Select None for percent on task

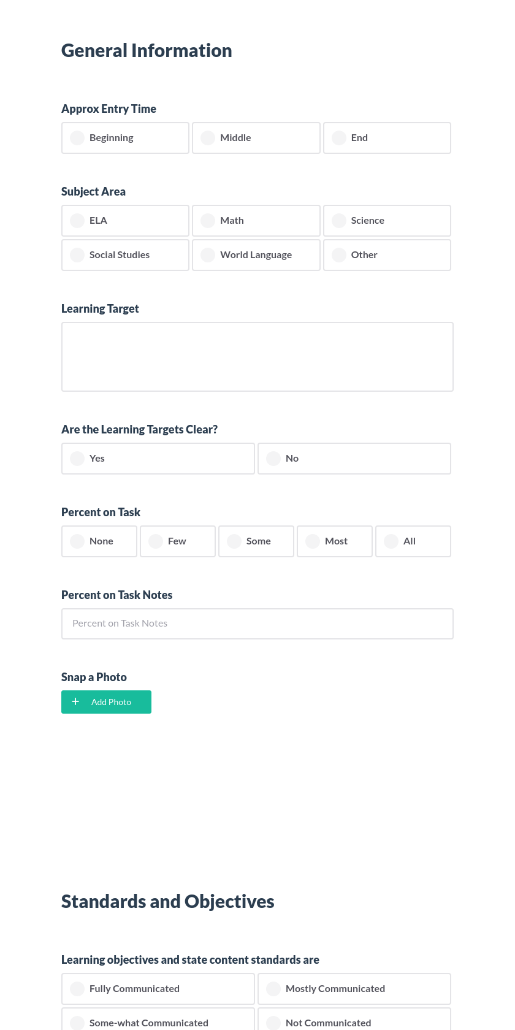[x=99, y=541]
